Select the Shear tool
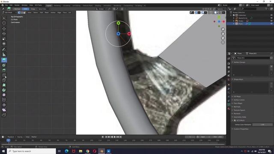Image resolution: width=274 pixels, height=154 pixels. tap(4, 110)
